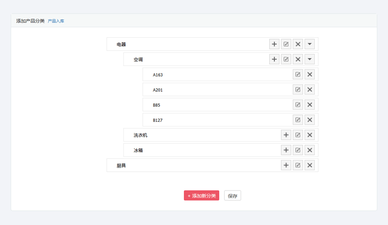Screen dimensions: 388x225
Task: Add a subcategory under 厨具
Action: click(x=286, y=165)
